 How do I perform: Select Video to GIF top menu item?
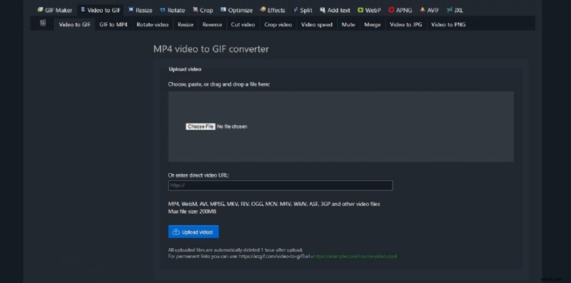pyautogui.click(x=101, y=10)
